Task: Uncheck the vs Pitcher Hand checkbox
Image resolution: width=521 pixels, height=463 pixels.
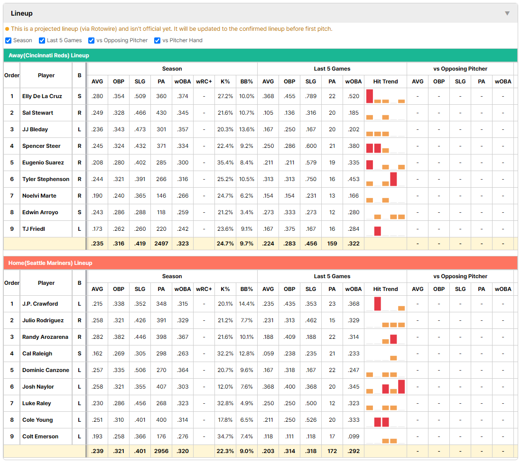Action: (x=157, y=40)
